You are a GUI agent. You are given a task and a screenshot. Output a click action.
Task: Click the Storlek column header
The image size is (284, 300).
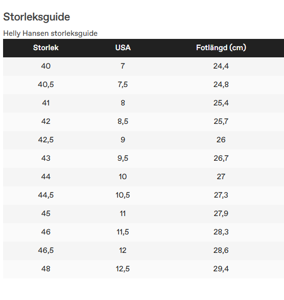46,48
